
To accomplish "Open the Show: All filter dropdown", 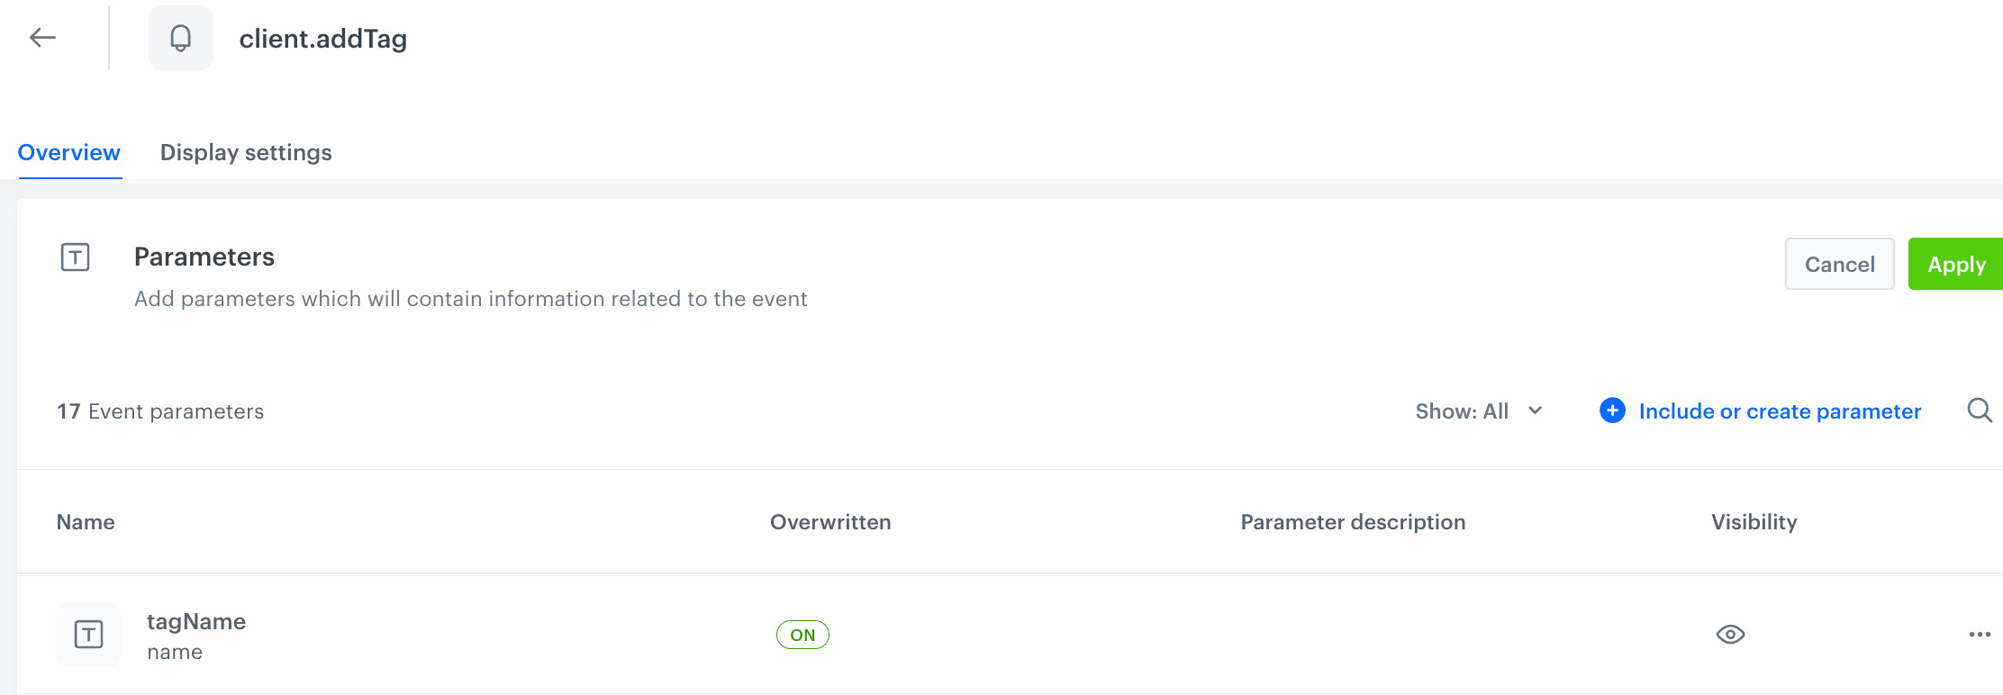I will coord(1461,411).
